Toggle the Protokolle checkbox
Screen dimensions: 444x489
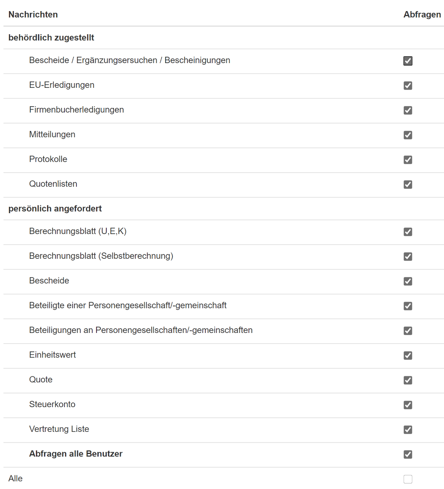point(408,160)
